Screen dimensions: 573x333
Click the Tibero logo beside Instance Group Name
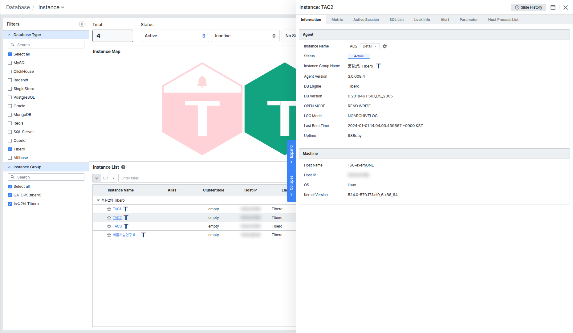pyautogui.click(x=379, y=66)
